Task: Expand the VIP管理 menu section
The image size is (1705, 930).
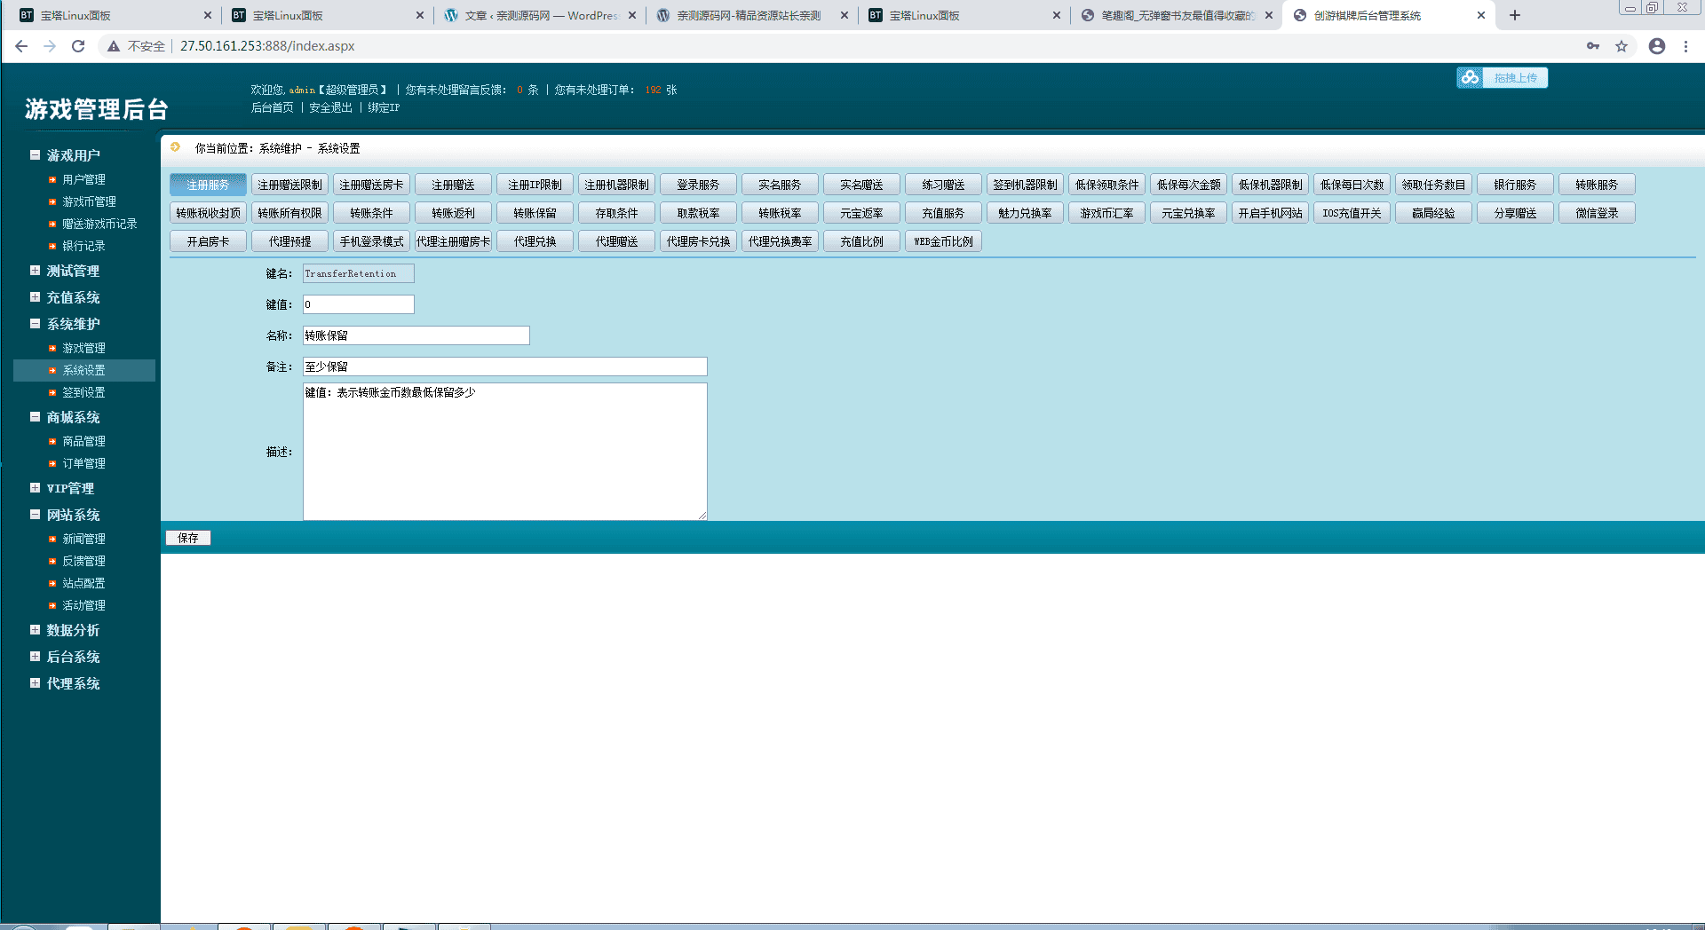Action: [35, 488]
